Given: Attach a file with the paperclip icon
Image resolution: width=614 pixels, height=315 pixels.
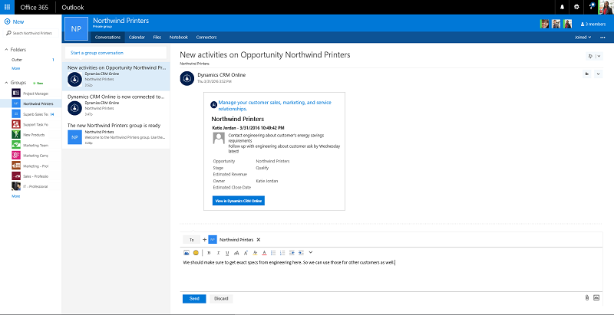Looking at the screenshot, I should coord(587,297).
